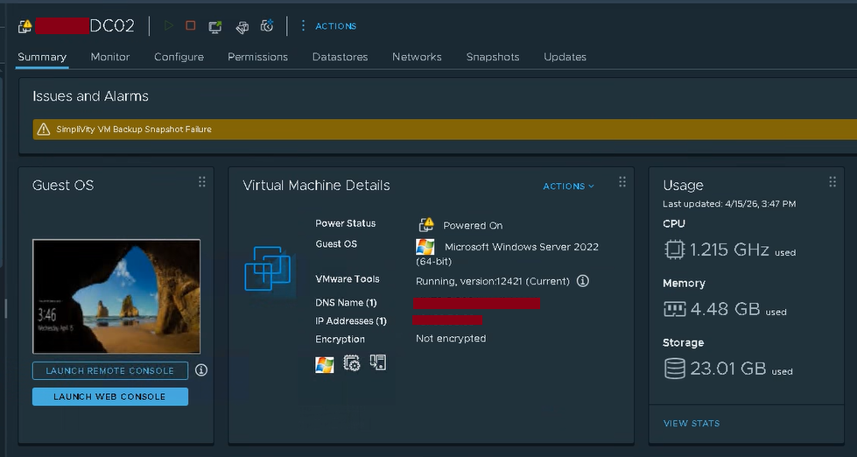Open the View Stats link in Usage
857x457 pixels.
click(x=692, y=424)
